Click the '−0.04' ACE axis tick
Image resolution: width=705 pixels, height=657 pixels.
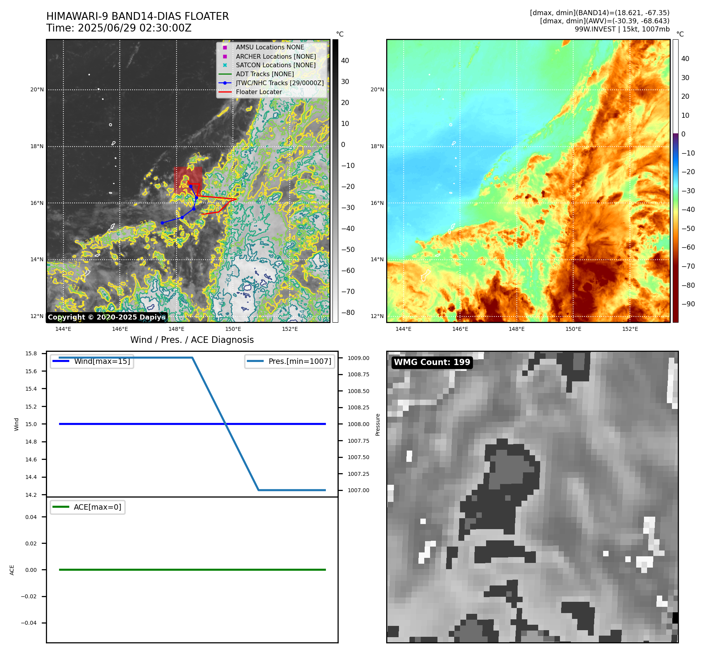tap(29, 623)
